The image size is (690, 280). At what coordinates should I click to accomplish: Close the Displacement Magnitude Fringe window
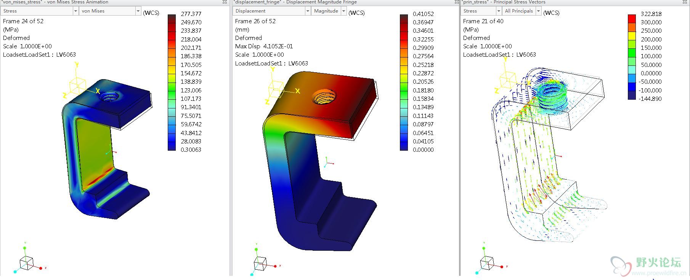(x=457, y=2)
